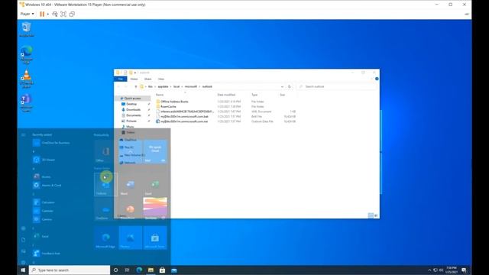The image size is (489, 275).
Task: Expand the Start menu hamburger button
Action: point(24,134)
